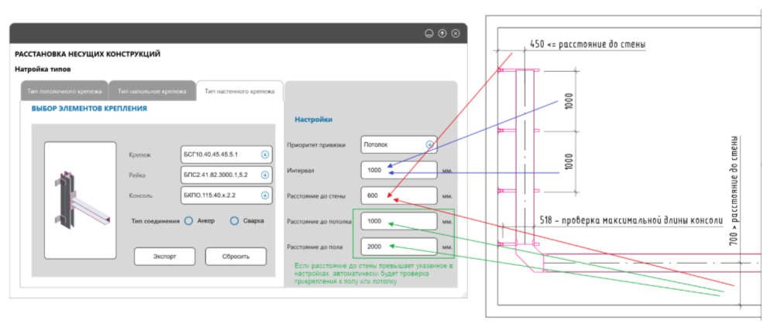Click the Расстояние до стены field
The image size is (781, 334).
coord(399,196)
